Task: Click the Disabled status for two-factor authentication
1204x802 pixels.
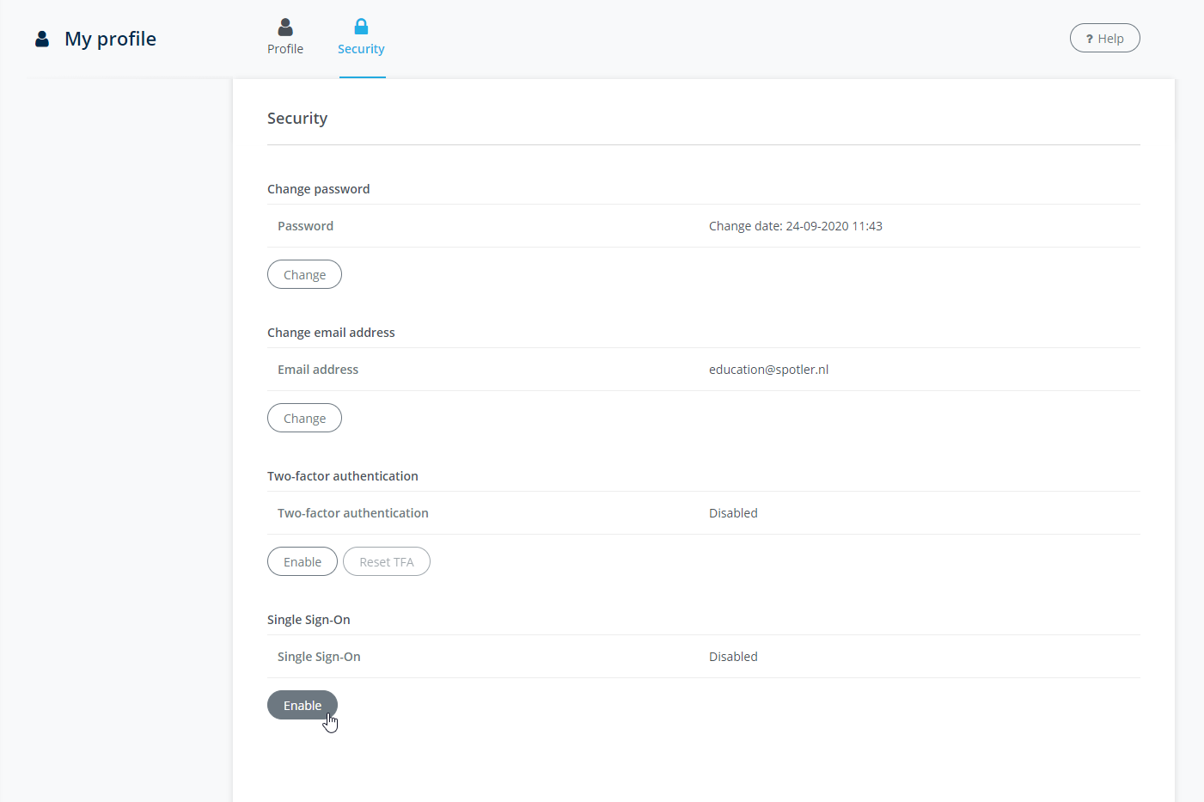Action: coord(733,513)
